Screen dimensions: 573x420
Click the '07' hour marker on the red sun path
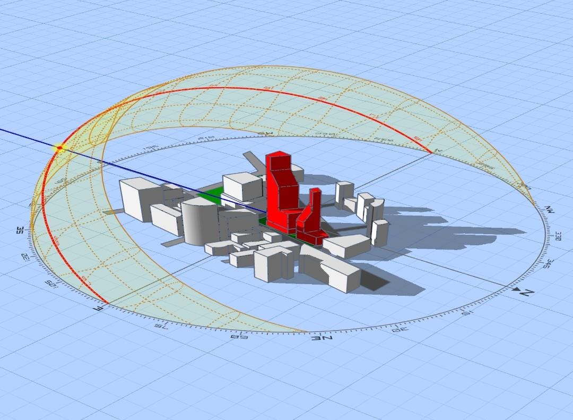(x=86, y=281)
